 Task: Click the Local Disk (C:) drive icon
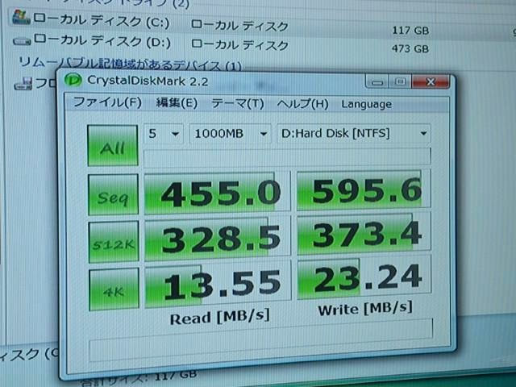[22, 17]
